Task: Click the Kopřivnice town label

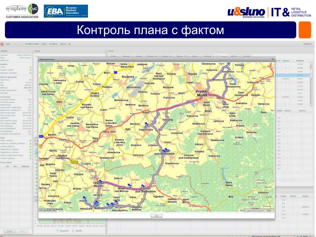Action: pyautogui.click(x=146, y=130)
